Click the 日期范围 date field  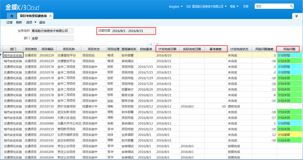pos(133,31)
